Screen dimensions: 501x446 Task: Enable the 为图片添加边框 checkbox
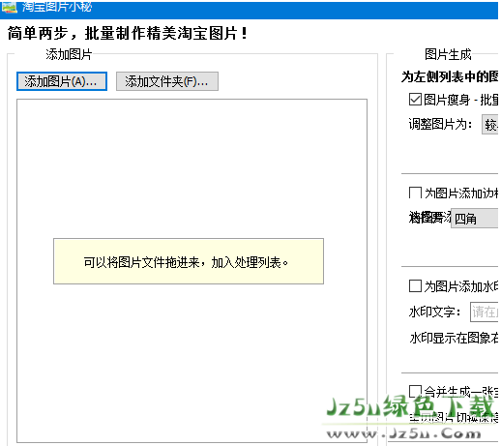[x=415, y=193]
